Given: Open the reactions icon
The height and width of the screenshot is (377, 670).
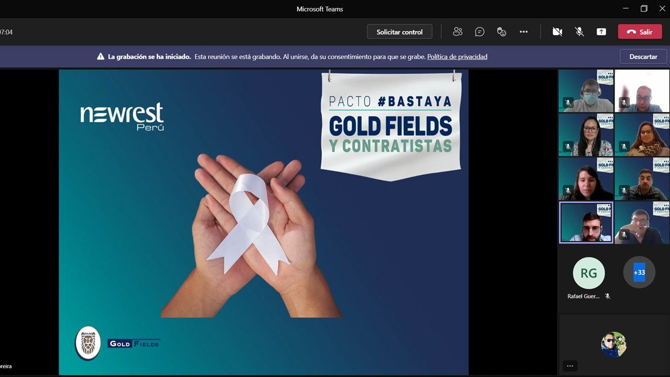Looking at the screenshot, I should click(501, 32).
